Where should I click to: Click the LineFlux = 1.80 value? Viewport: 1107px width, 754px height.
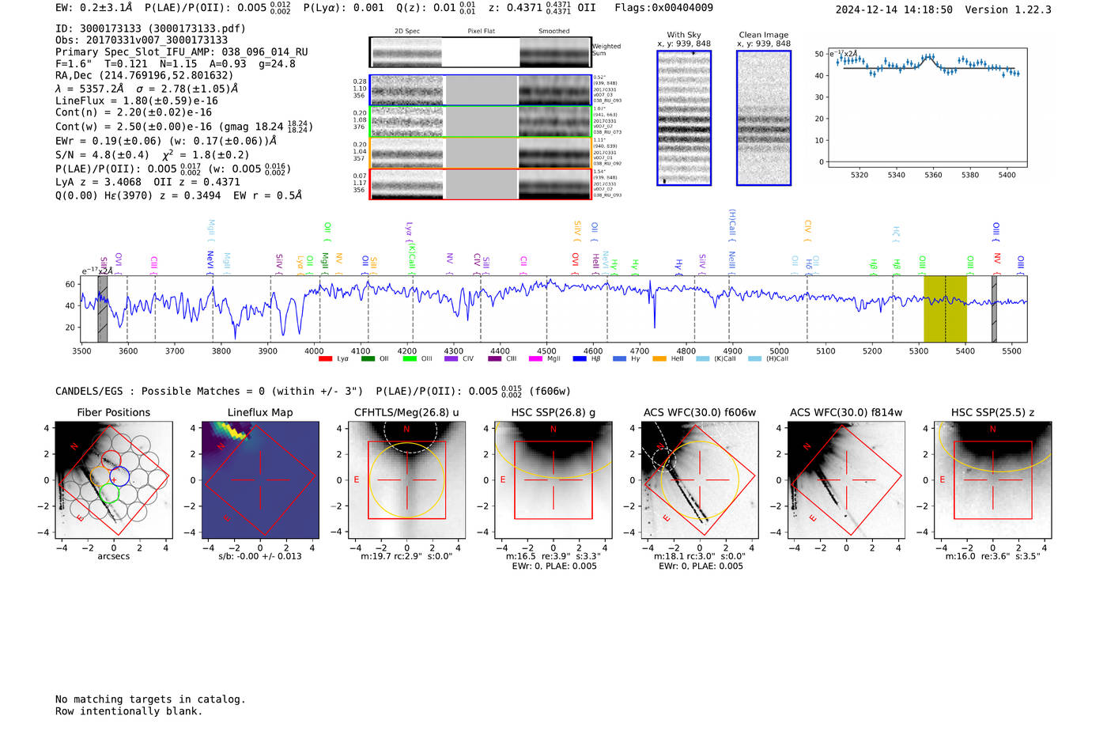coord(137,101)
